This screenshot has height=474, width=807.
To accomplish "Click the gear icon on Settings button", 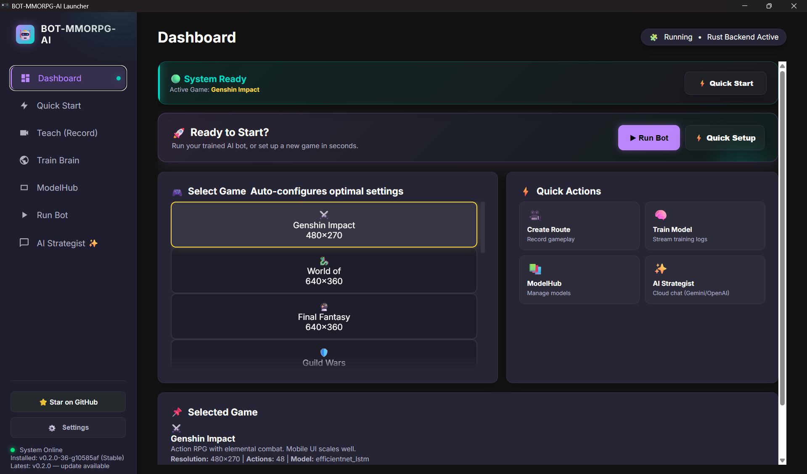I will coord(52,428).
